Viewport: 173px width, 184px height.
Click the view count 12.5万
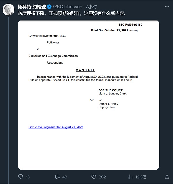[x=141, y=177]
